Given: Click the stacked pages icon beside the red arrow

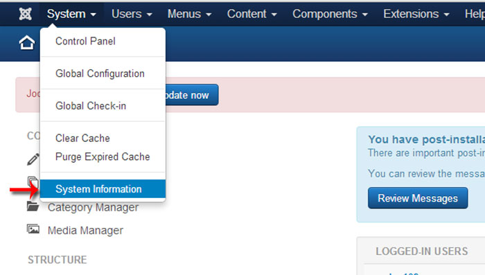Looking at the screenshot, I should 33,181.
